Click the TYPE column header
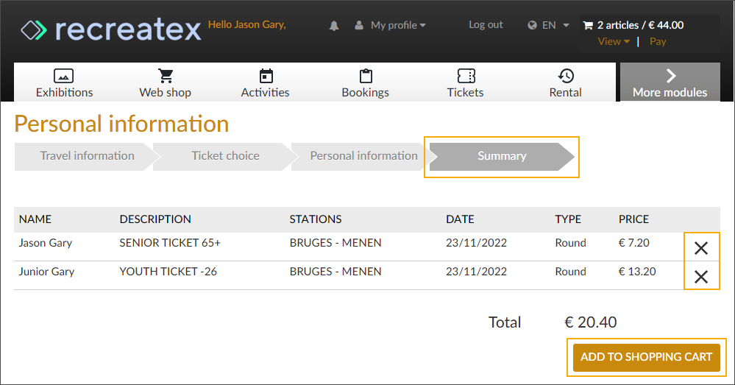The image size is (735, 385). 568,219
